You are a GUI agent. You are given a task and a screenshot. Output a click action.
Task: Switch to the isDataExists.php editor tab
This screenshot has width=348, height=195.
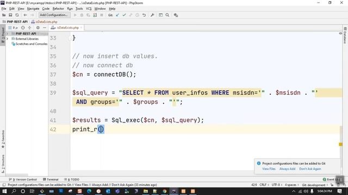[66, 28]
